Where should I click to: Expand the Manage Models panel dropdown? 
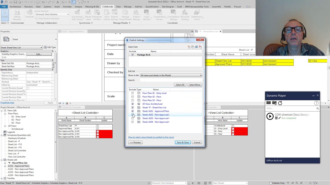click(x=122, y=23)
